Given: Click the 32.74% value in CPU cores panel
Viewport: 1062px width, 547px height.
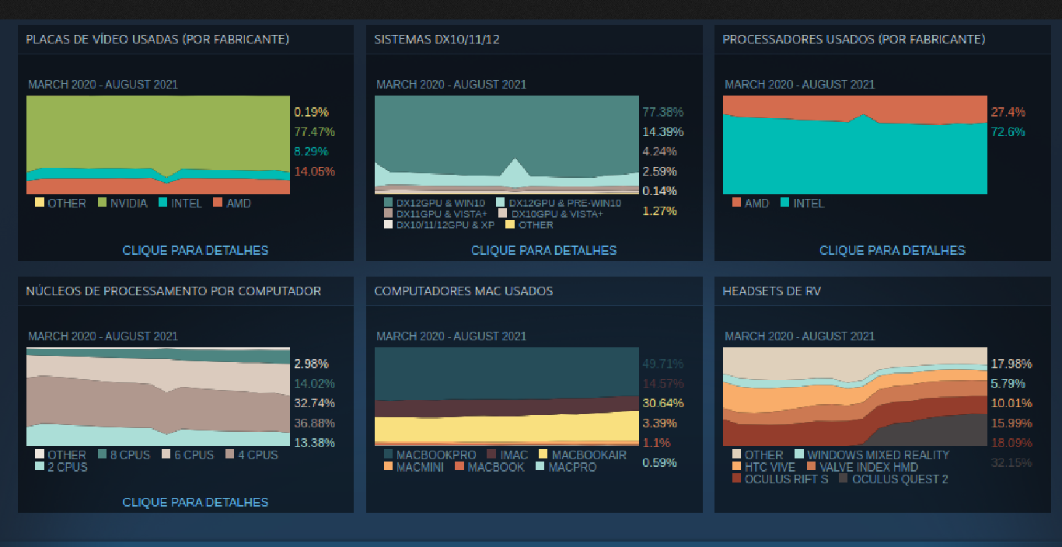Looking at the screenshot, I should click(x=314, y=403).
